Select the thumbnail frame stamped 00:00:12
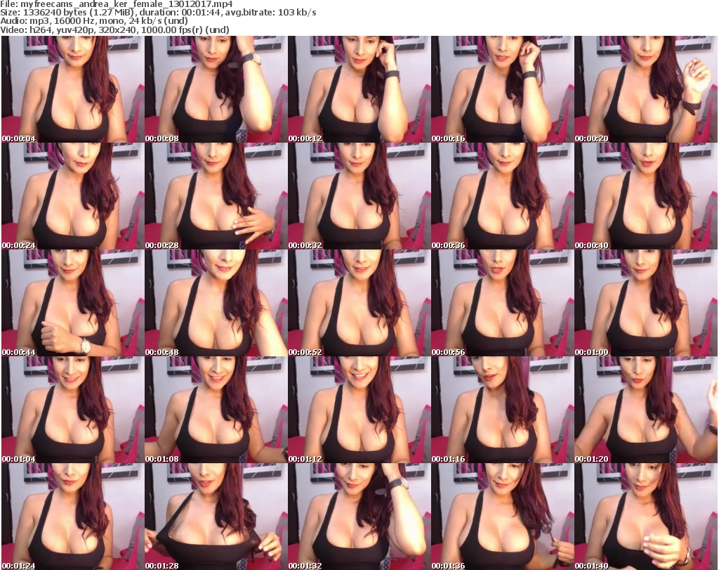This screenshot has width=719, height=570. (359, 89)
